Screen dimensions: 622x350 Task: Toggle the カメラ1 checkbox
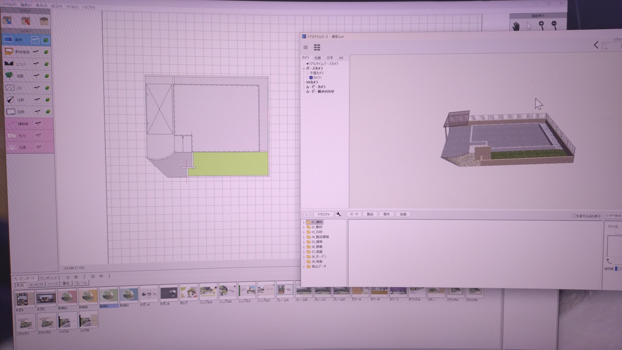pyautogui.click(x=311, y=78)
